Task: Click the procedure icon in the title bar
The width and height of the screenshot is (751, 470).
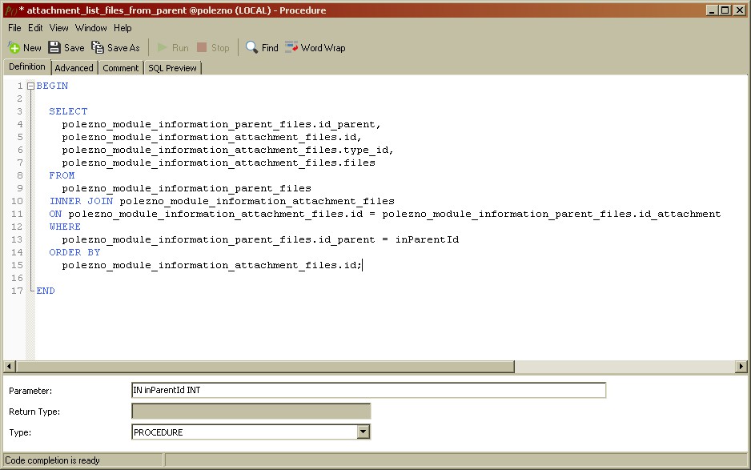Action: coord(10,10)
